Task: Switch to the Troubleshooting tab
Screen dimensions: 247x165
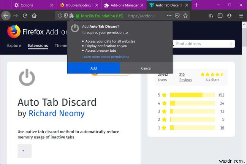Action: click(x=79, y=5)
